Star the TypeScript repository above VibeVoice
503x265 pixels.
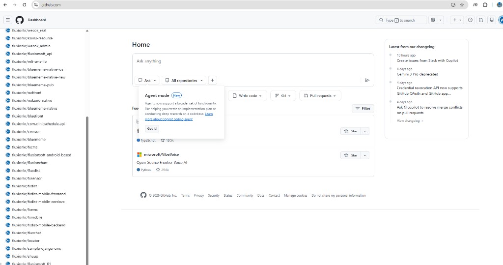(x=350, y=131)
